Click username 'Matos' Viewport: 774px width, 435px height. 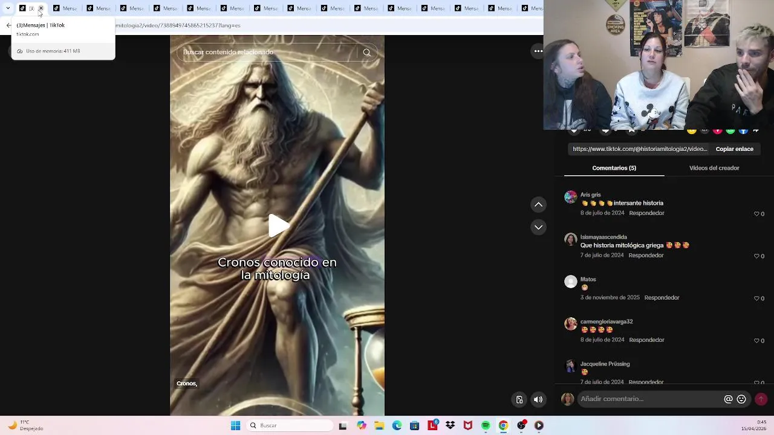coord(588,279)
